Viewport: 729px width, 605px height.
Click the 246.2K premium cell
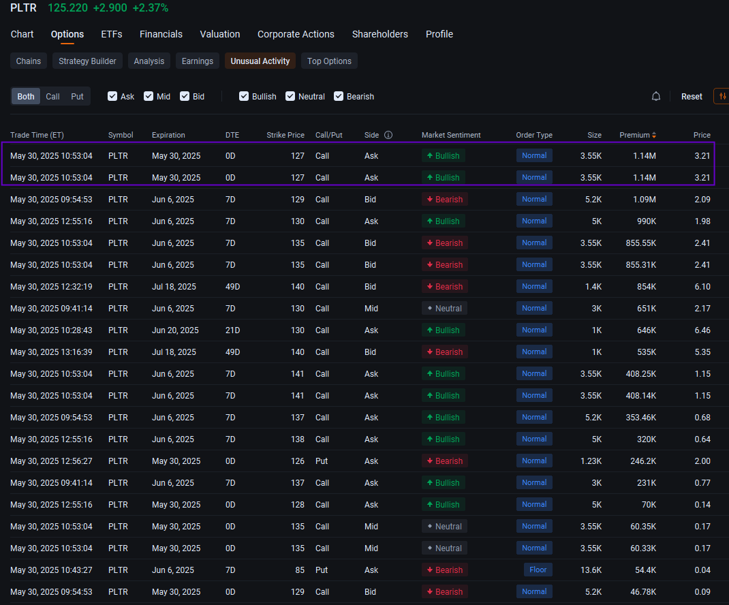point(643,461)
